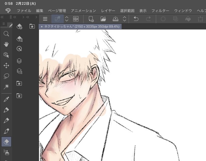Open the アニメーション menu

click(83, 11)
